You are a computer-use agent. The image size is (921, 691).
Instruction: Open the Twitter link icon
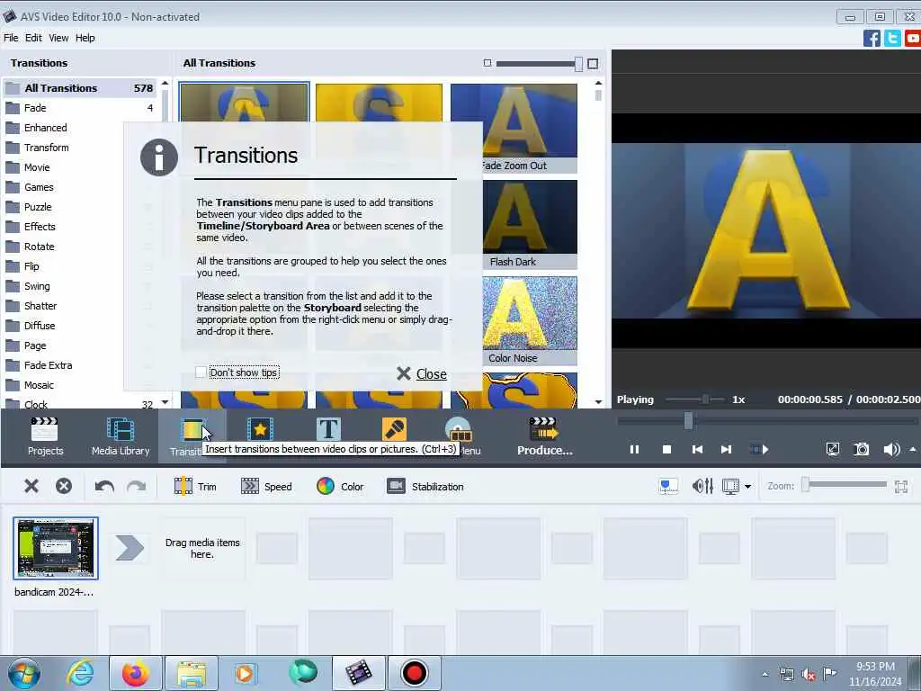(x=892, y=38)
